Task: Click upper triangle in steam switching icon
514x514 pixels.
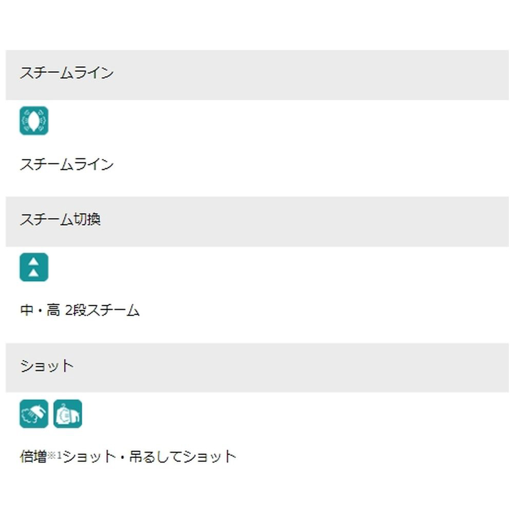Action: pos(34,262)
